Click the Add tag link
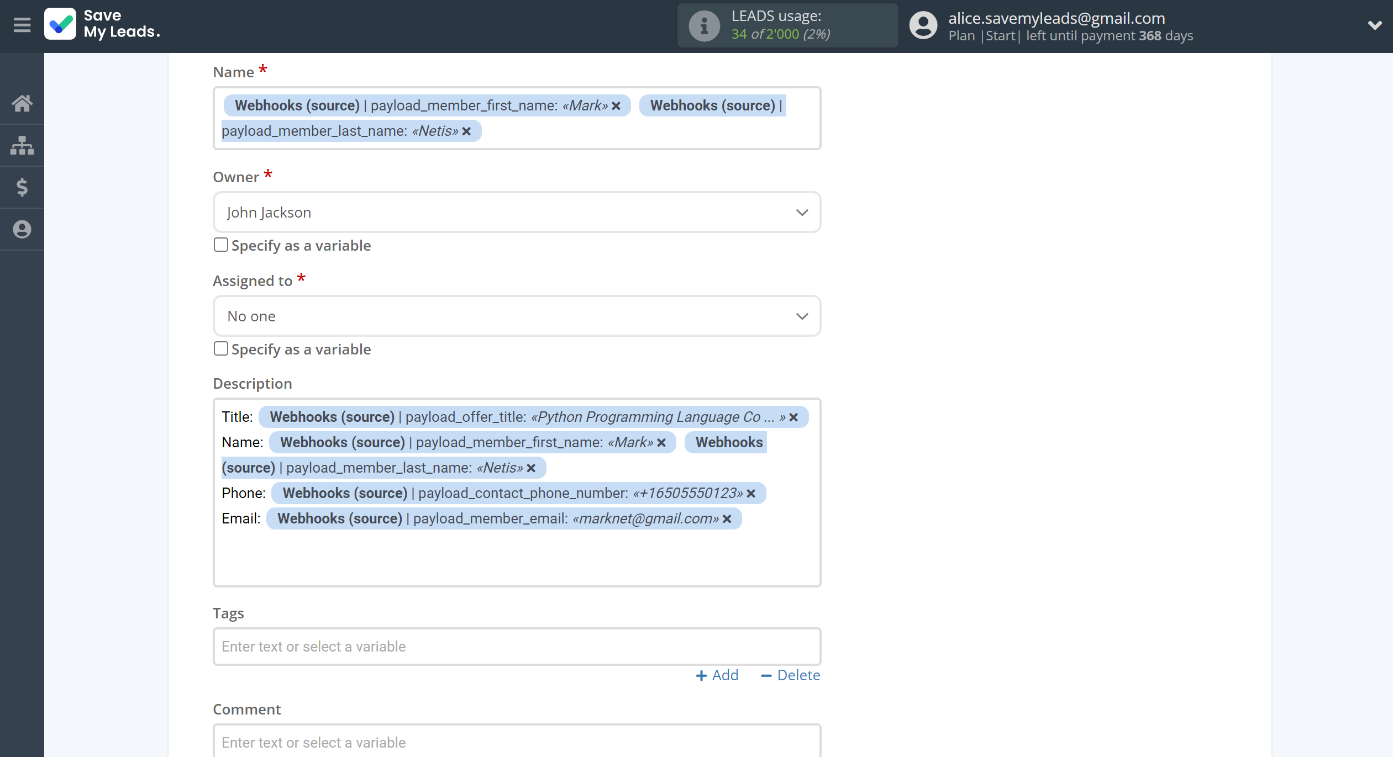The width and height of the screenshot is (1393, 757). [717, 675]
